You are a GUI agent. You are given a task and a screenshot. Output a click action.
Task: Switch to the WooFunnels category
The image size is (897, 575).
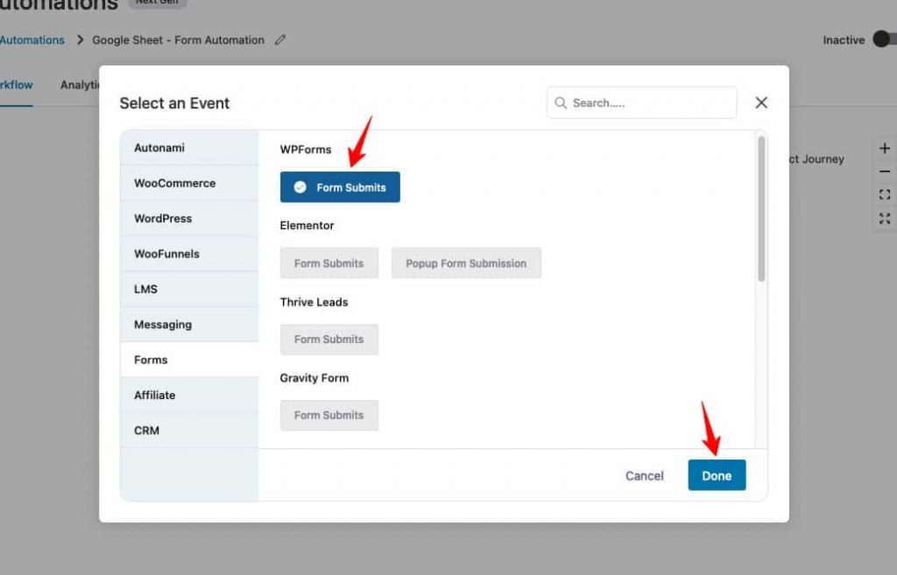pyautogui.click(x=189, y=254)
